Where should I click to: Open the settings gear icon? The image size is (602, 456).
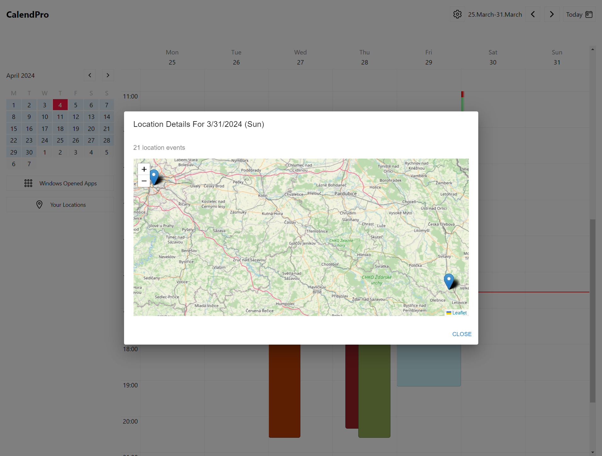457,14
